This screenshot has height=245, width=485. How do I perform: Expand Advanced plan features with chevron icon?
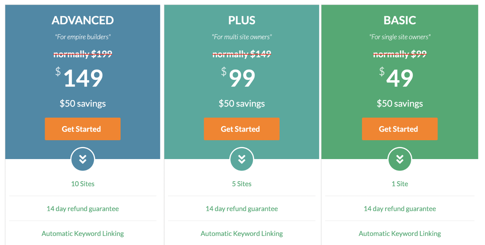click(x=83, y=159)
